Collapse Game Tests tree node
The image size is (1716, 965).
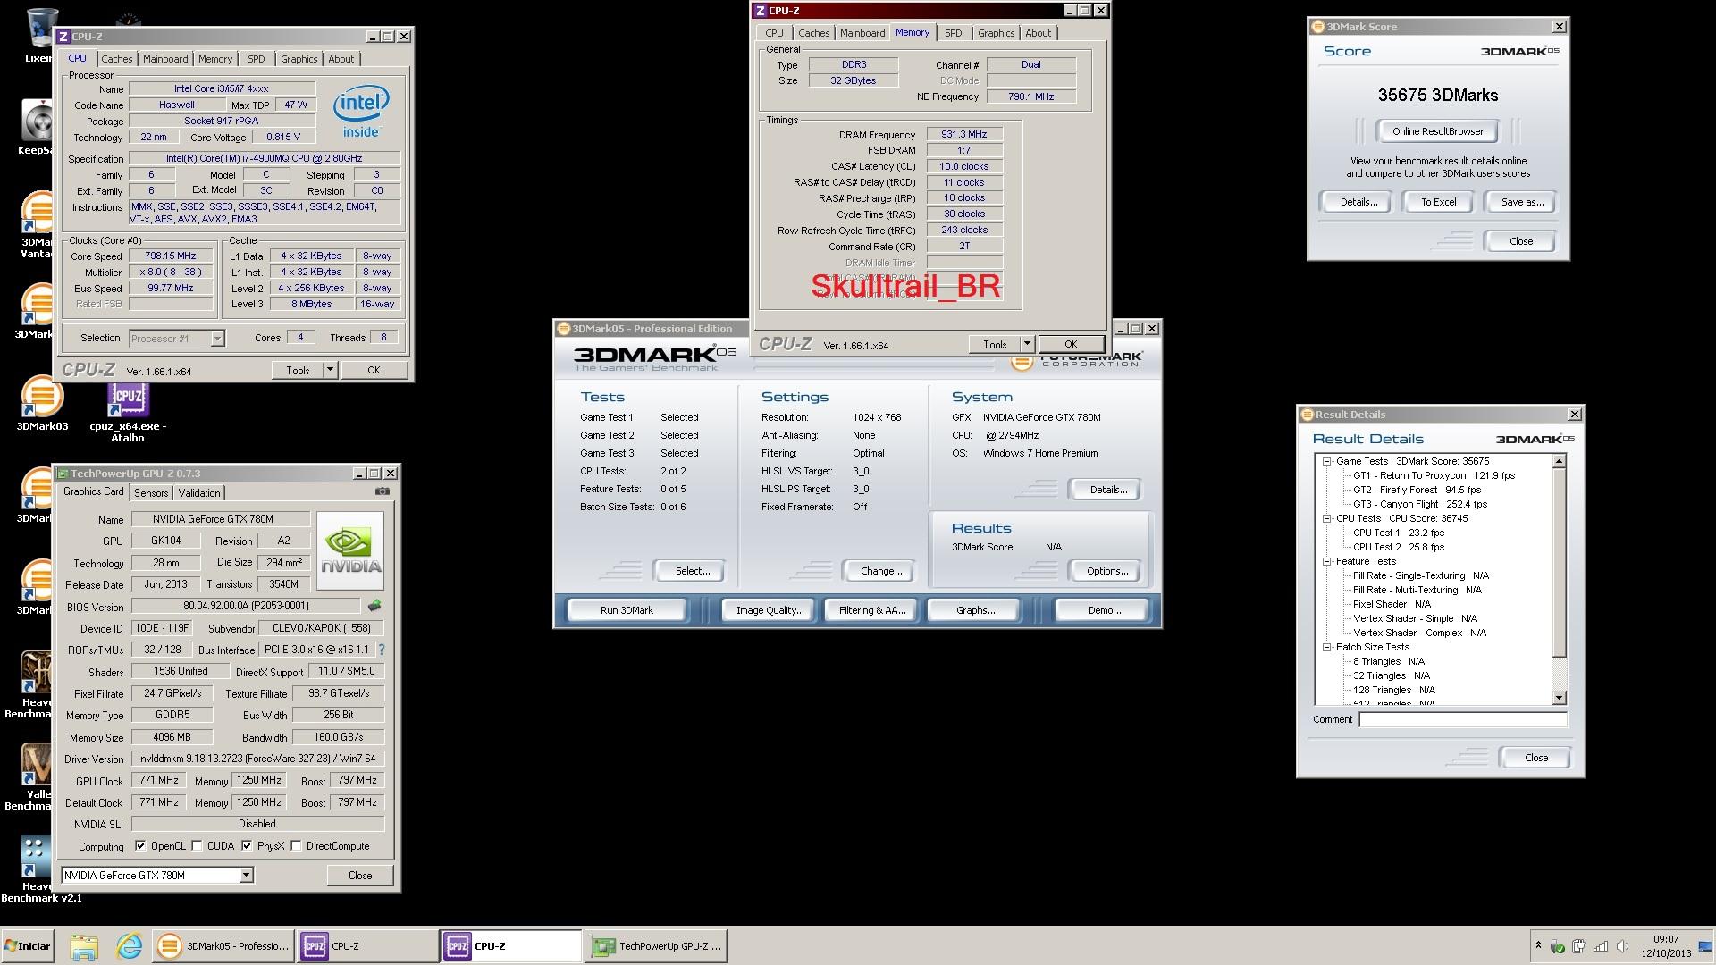pyautogui.click(x=1327, y=462)
